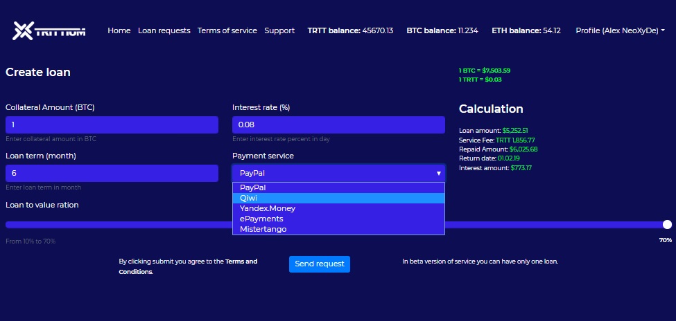Choose Mistertango payment option
The image size is (676, 321).
pyautogui.click(x=338, y=229)
